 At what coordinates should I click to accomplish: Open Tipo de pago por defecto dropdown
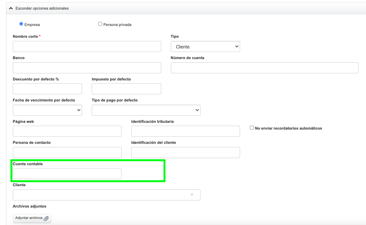(146, 110)
